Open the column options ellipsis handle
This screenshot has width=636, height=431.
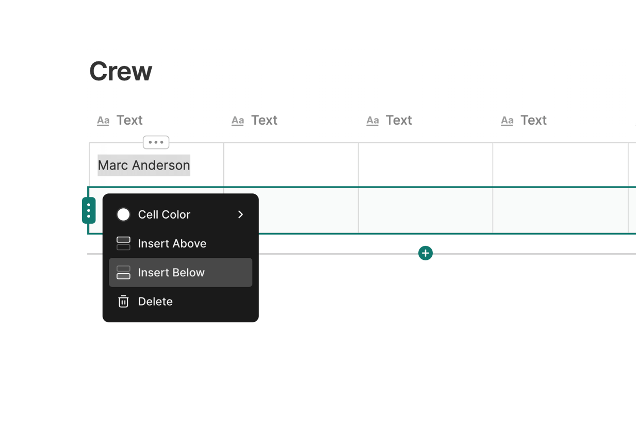click(x=156, y=142)
